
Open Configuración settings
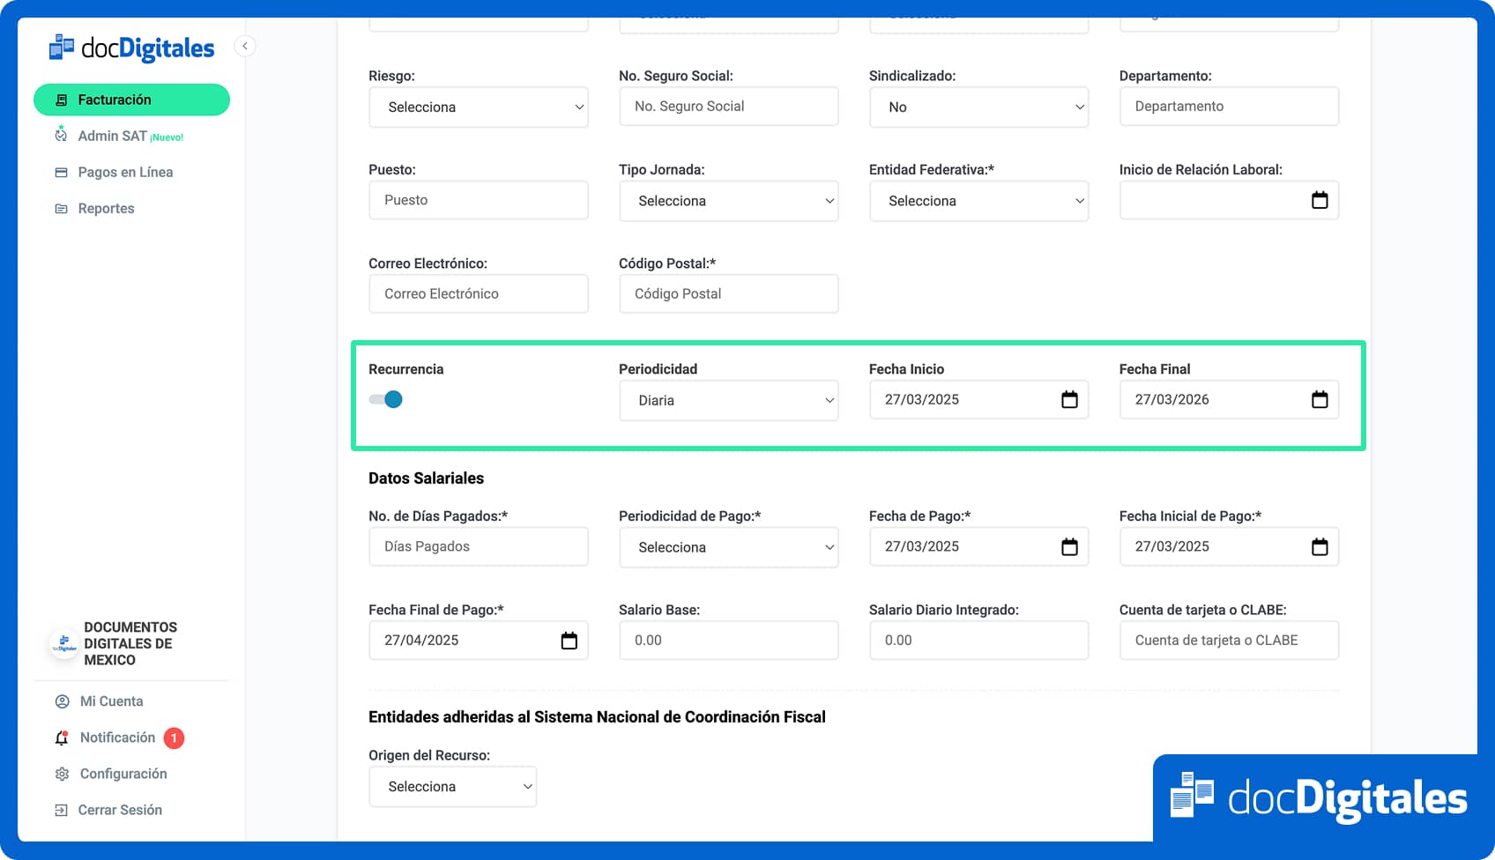pos(123,774)
